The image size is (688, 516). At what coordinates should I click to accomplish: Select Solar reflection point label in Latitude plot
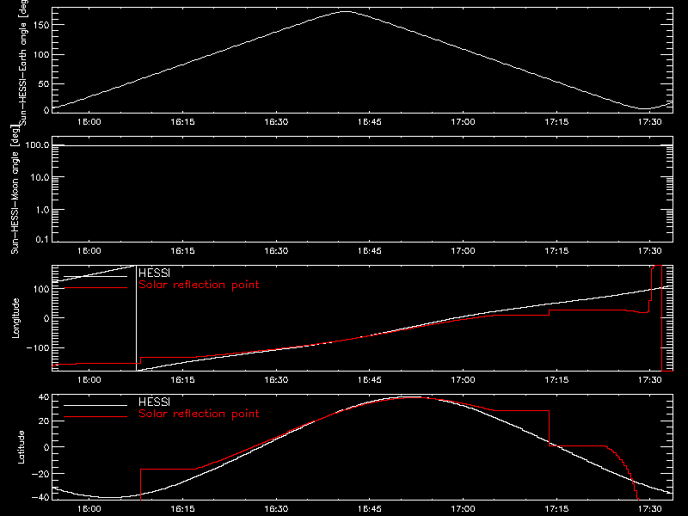pos(199,414)
